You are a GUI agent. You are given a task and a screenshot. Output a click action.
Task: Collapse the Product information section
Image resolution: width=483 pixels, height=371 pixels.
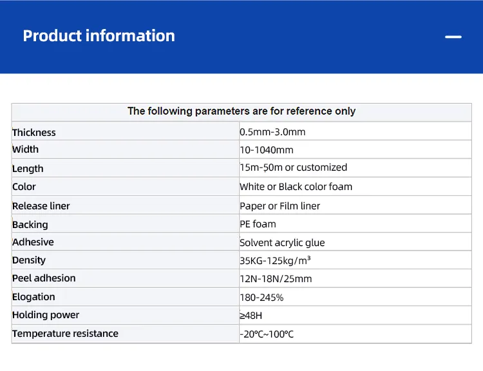point(453,37)
